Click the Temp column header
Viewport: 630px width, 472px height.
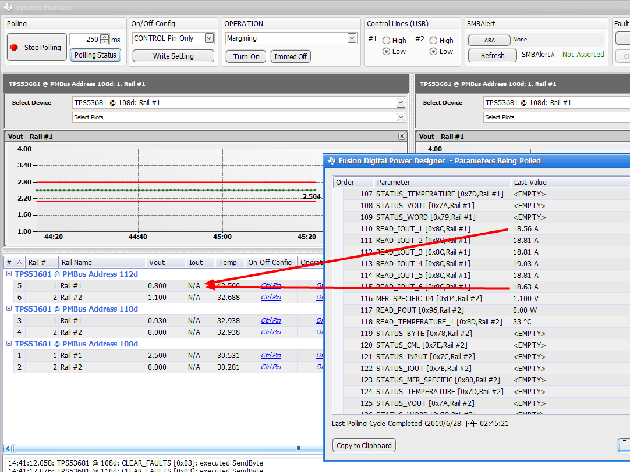coord(230,262)
